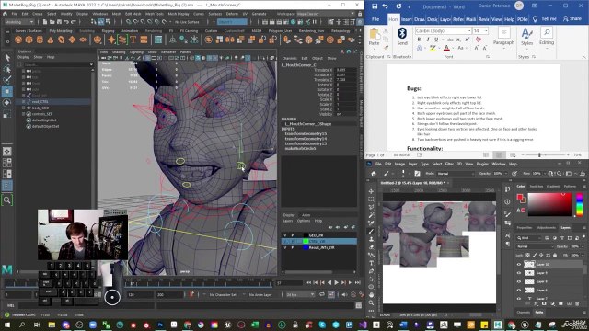Viewport: 589px width, 331px height.
Task: Click the polygon sphere shelf icon in Maya
Action: point(18,40)
